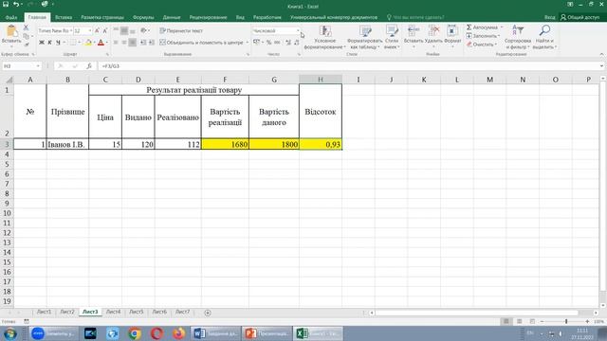This screenshot has width=607, height=341.
Task: Open Sort & Filter (Сортировка и фильтр)
Action: point(518,37)
